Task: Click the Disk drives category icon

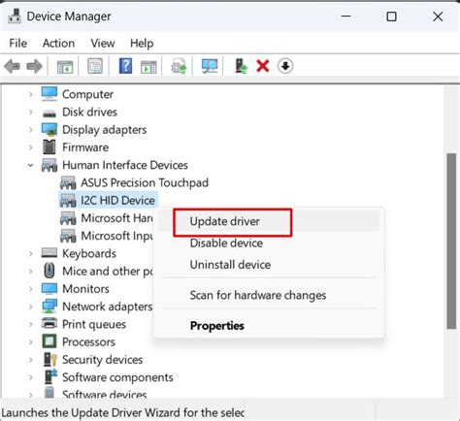Action: [49, 113]
